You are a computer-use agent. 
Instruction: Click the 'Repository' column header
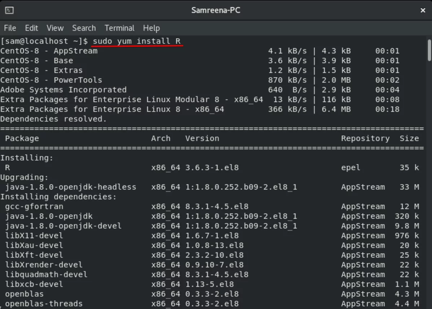point(365,138)
